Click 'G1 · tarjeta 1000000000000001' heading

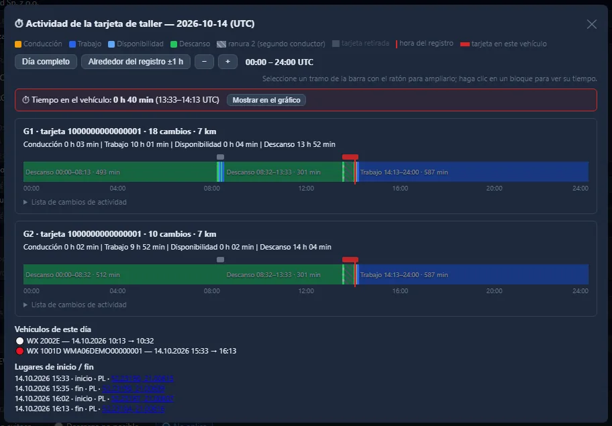(82, 131)
